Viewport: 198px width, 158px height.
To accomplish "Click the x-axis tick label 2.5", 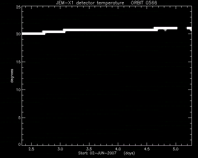I will pyautogui.click(x=31, y=149).
